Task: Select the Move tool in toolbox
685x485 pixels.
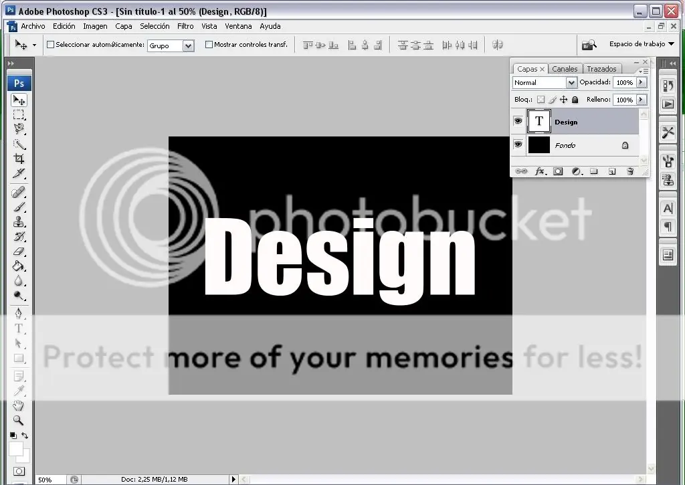Action: point(19,100)
